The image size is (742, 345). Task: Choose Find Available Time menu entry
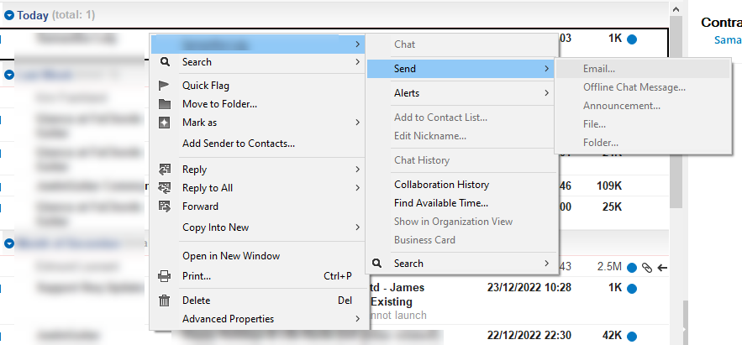click(440, 203)
